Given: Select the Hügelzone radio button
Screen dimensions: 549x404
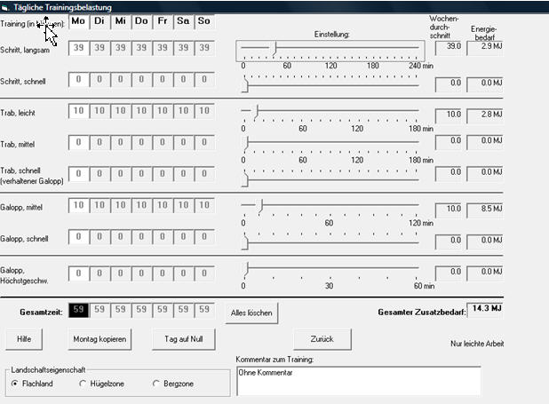Looking at the screenshot, I should click(x=84, y=384).
